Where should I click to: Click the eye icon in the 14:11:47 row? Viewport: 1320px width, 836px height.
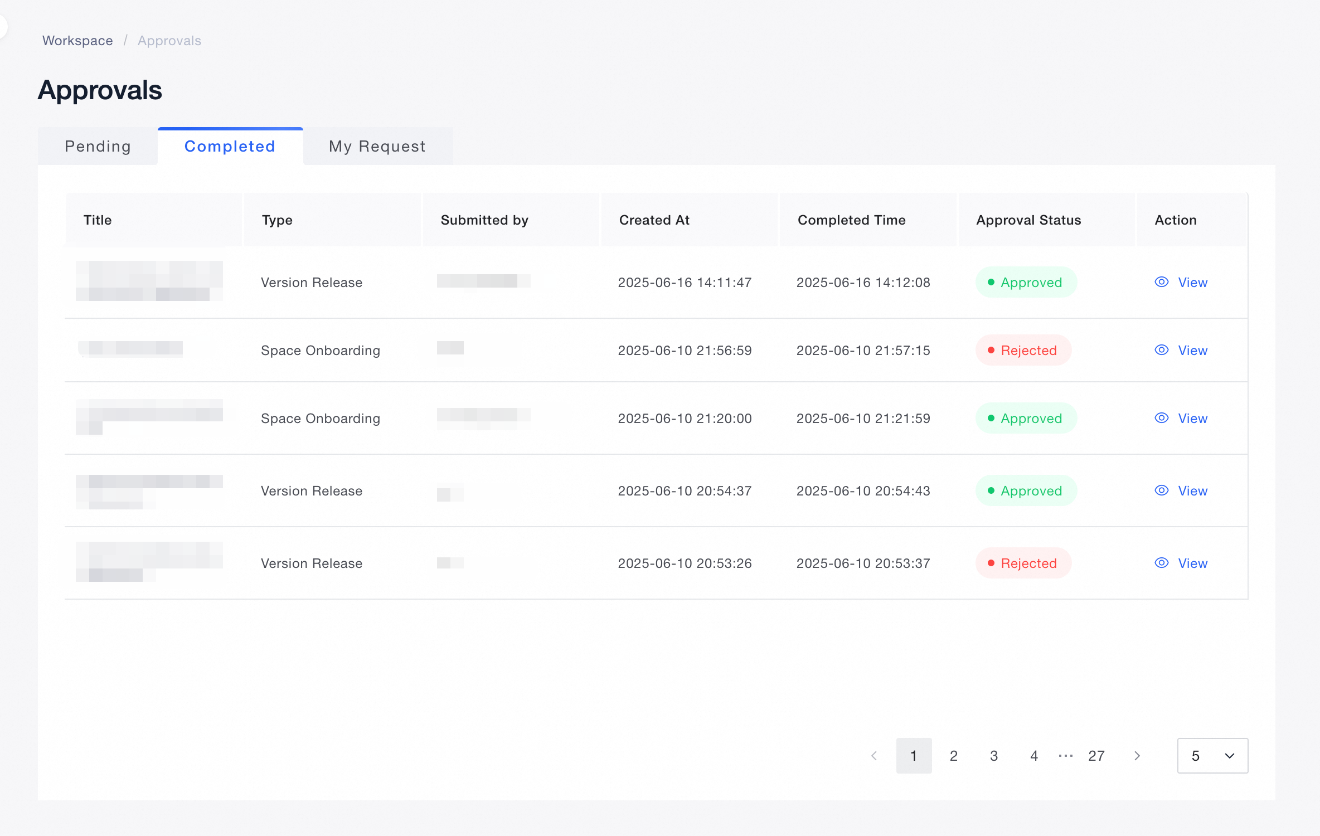1162,282
